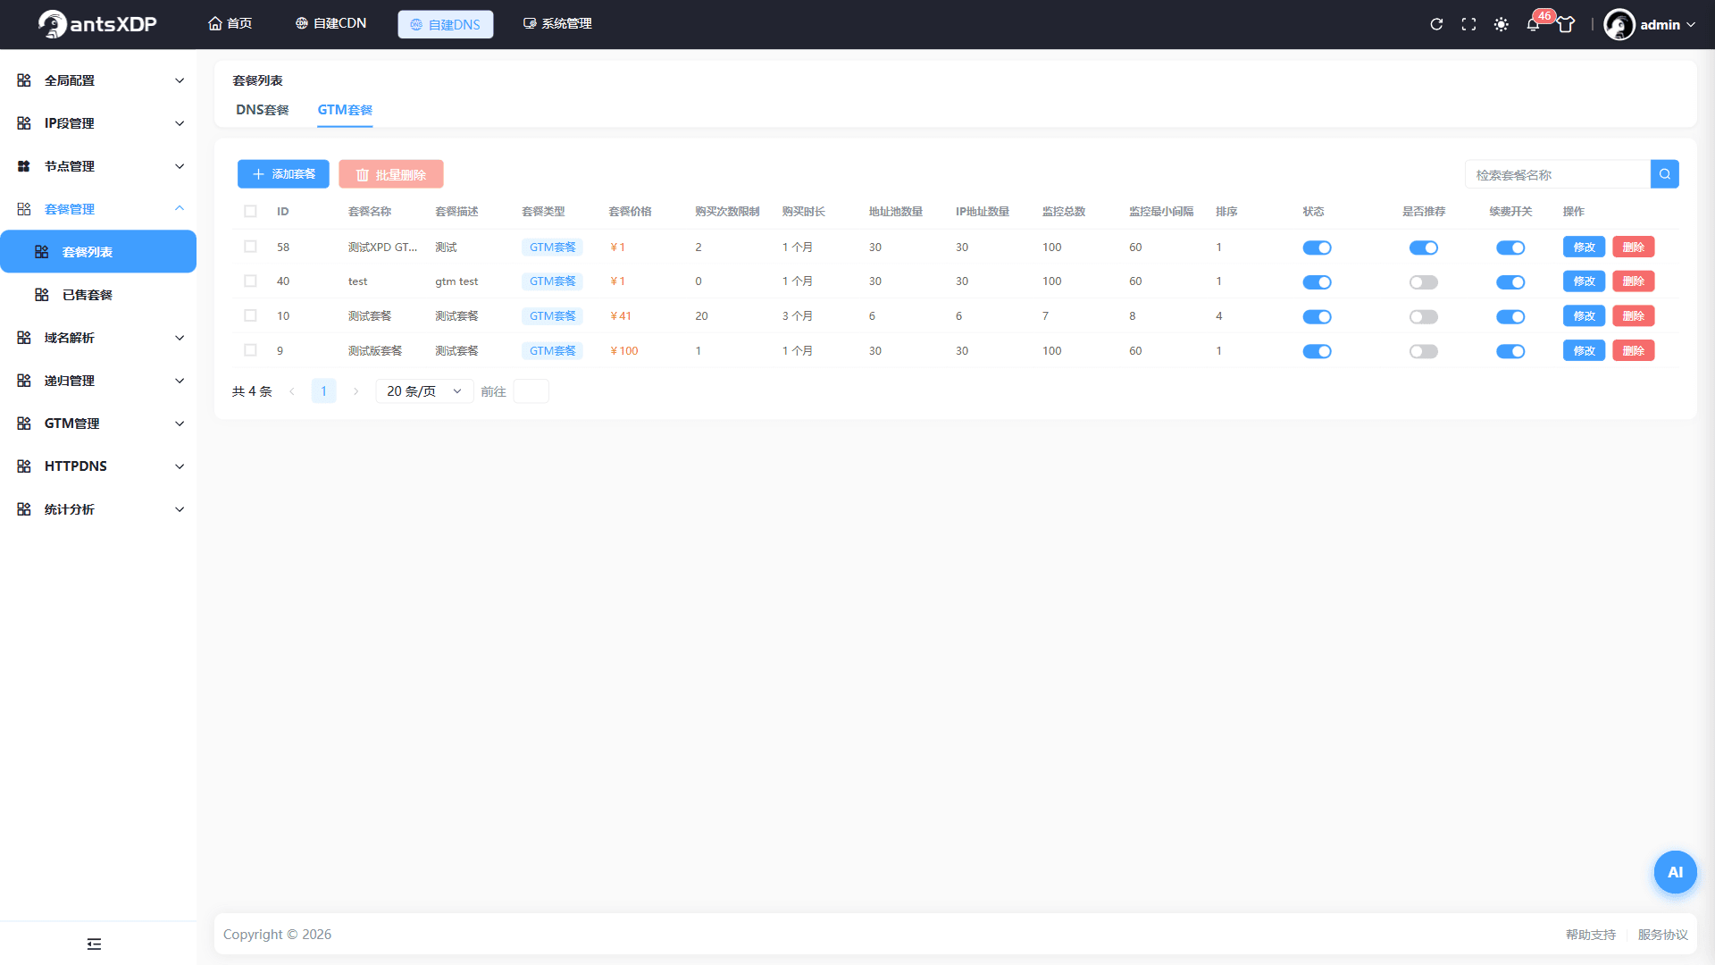Click the 全局配置 sidebar icon
Screen dimensions: 1715x965
pyautogui.click(x=24, y=80)
